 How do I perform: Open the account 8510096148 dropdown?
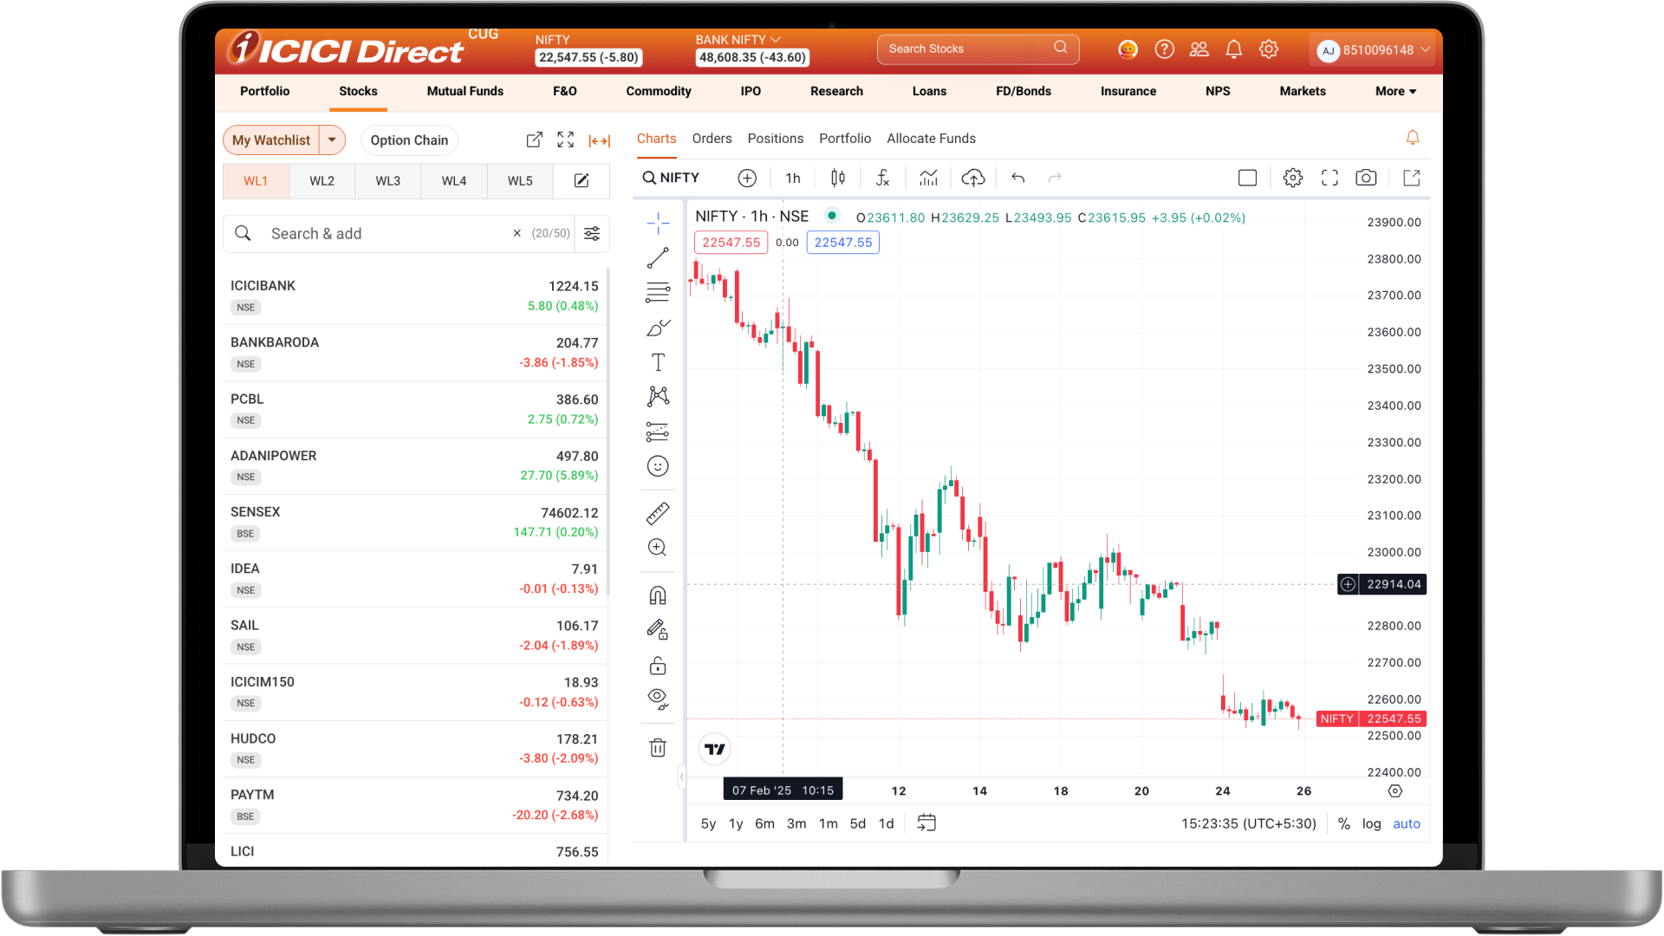(1372, 50)
